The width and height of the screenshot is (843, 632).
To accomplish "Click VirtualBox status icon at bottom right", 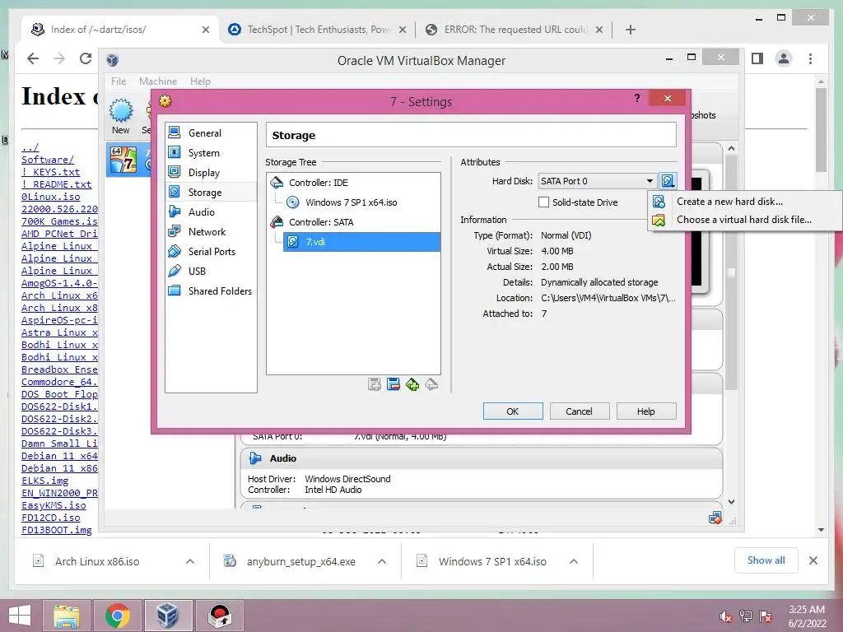I will (x=715, y=518).
